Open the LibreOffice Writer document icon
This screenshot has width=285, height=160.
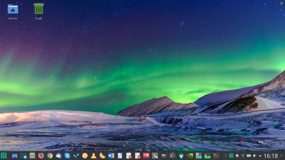(120, 156)
